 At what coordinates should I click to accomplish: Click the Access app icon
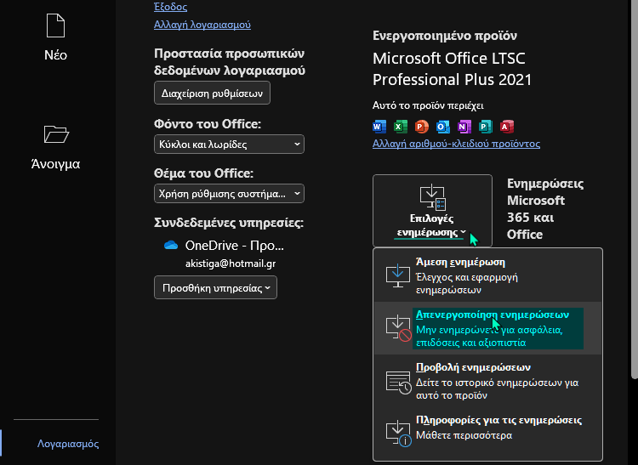507,127
